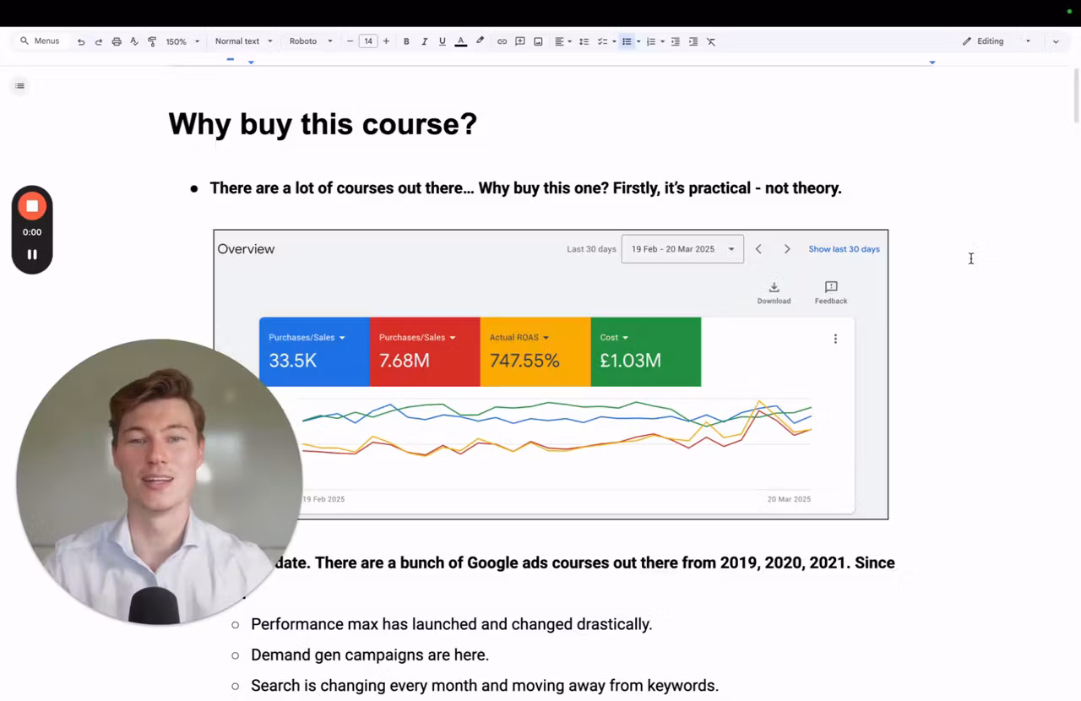This screenshot has width=1081, height=701.
Task: Select the Bold formatting icon
Action: (x=406, y=41)
